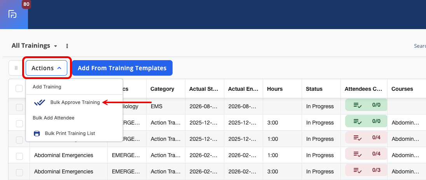Click the attendee icon in the 1:00 2025-12 row

click(357, 138)
